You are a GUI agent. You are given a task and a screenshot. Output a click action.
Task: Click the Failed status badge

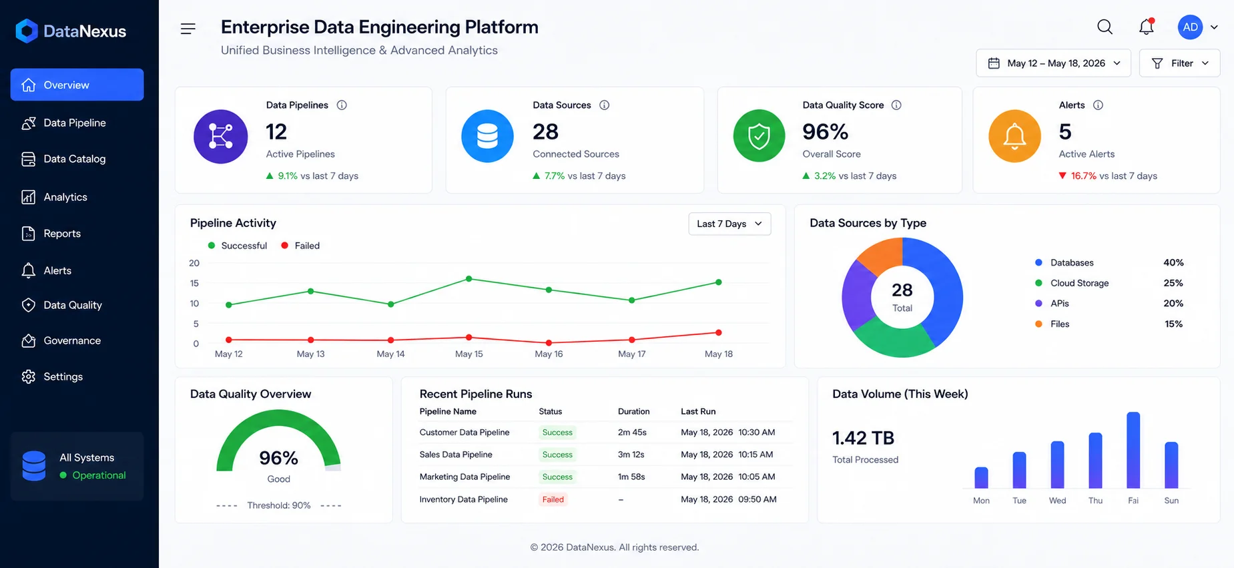pos(553,499)
